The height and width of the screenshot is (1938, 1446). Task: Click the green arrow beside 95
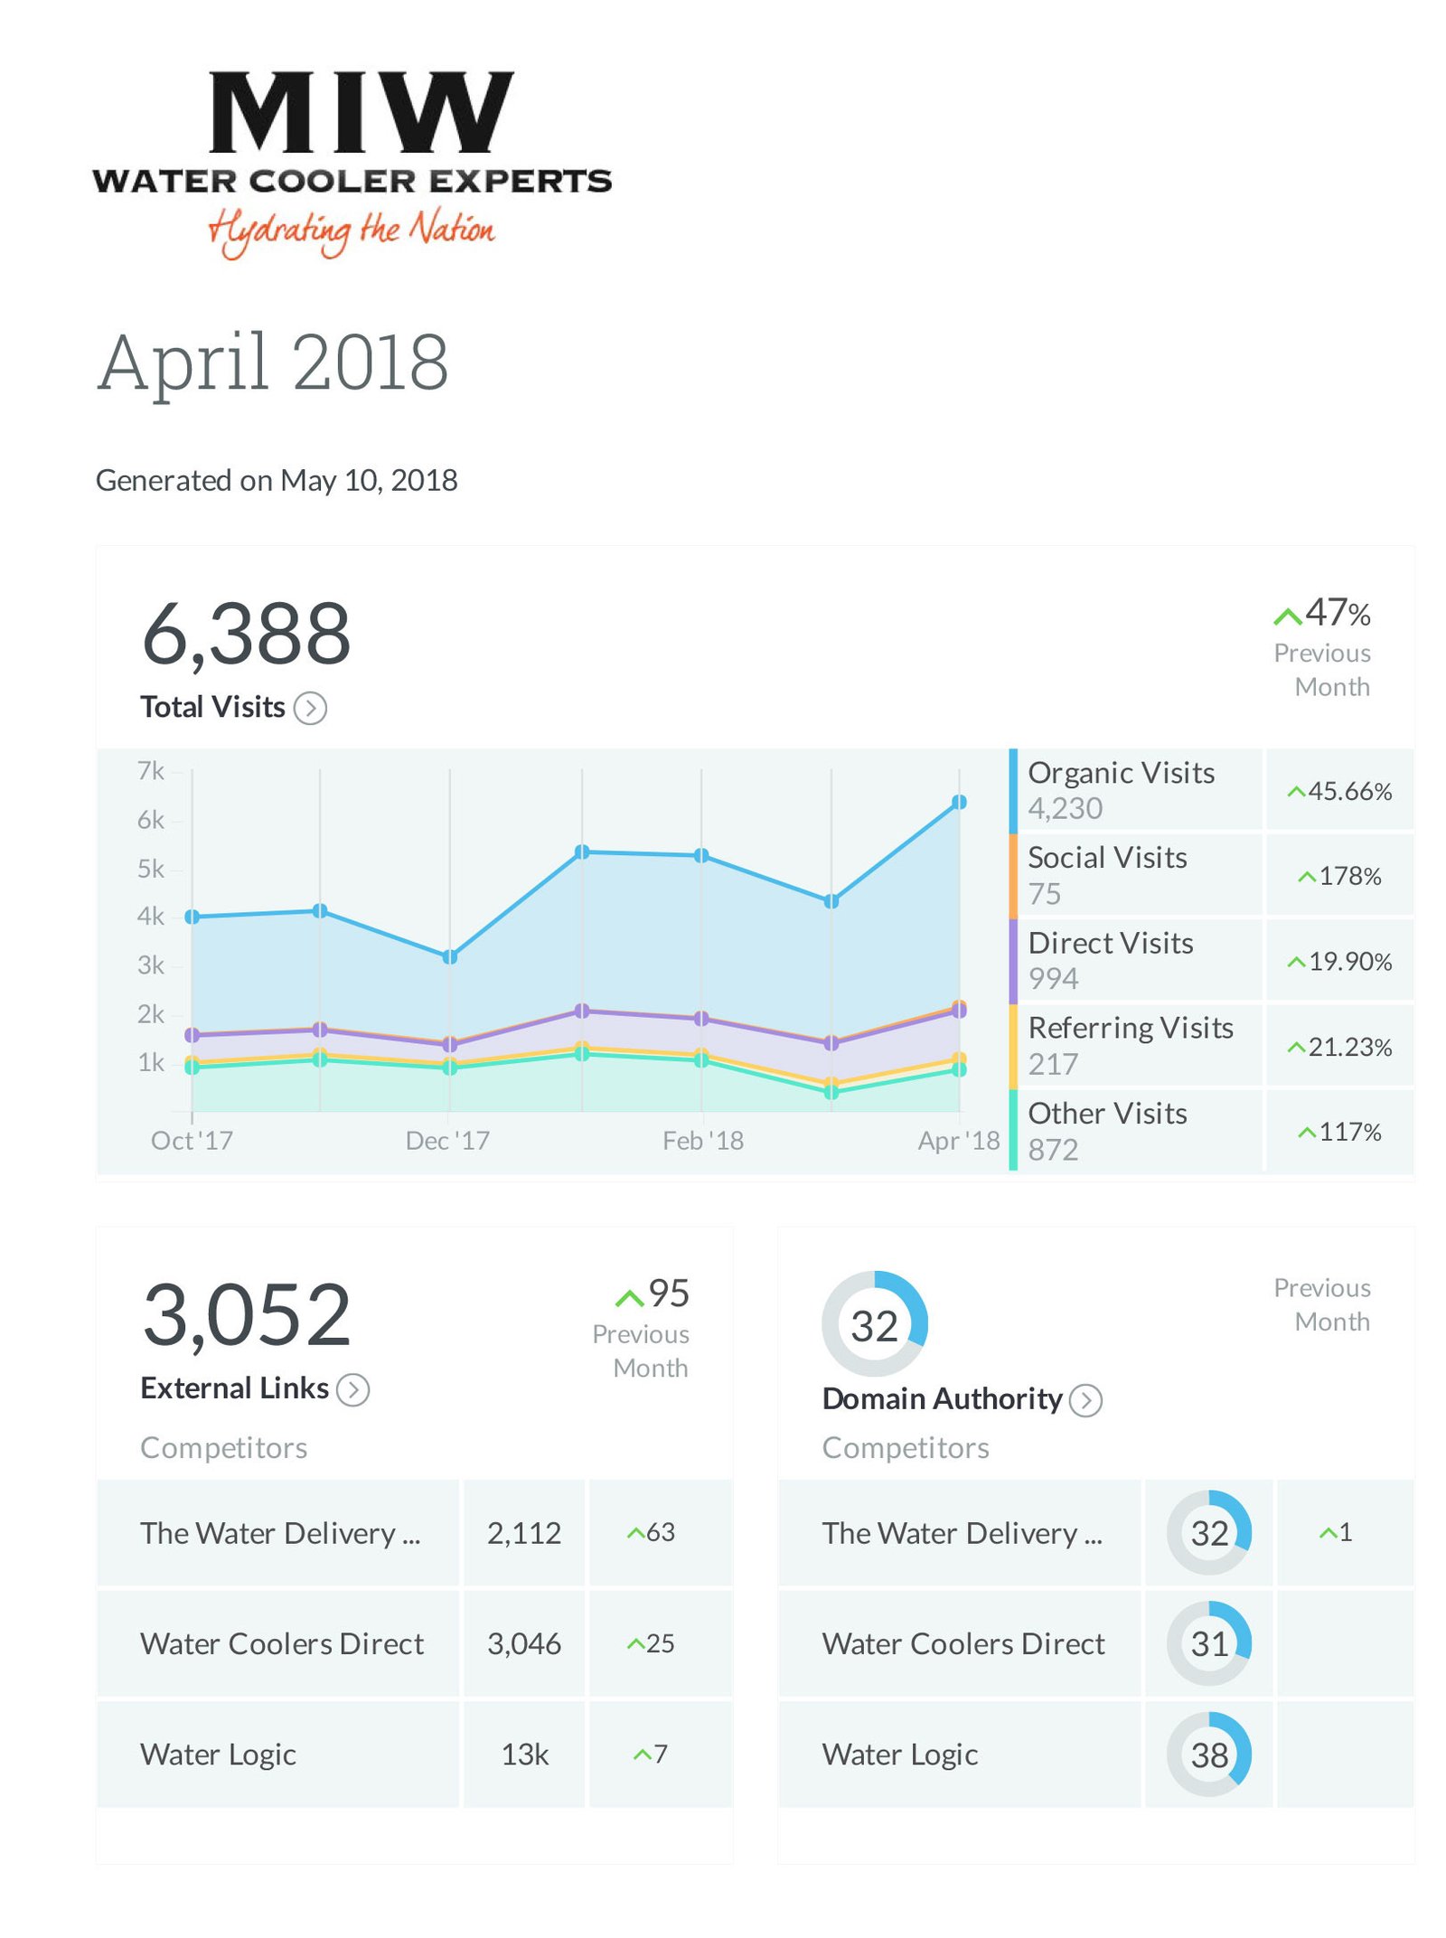[629, 1298]
